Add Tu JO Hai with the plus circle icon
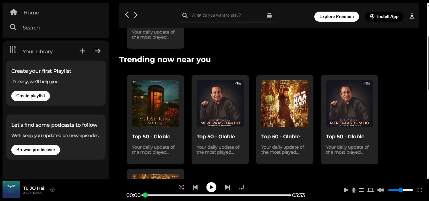 [52, 190]
